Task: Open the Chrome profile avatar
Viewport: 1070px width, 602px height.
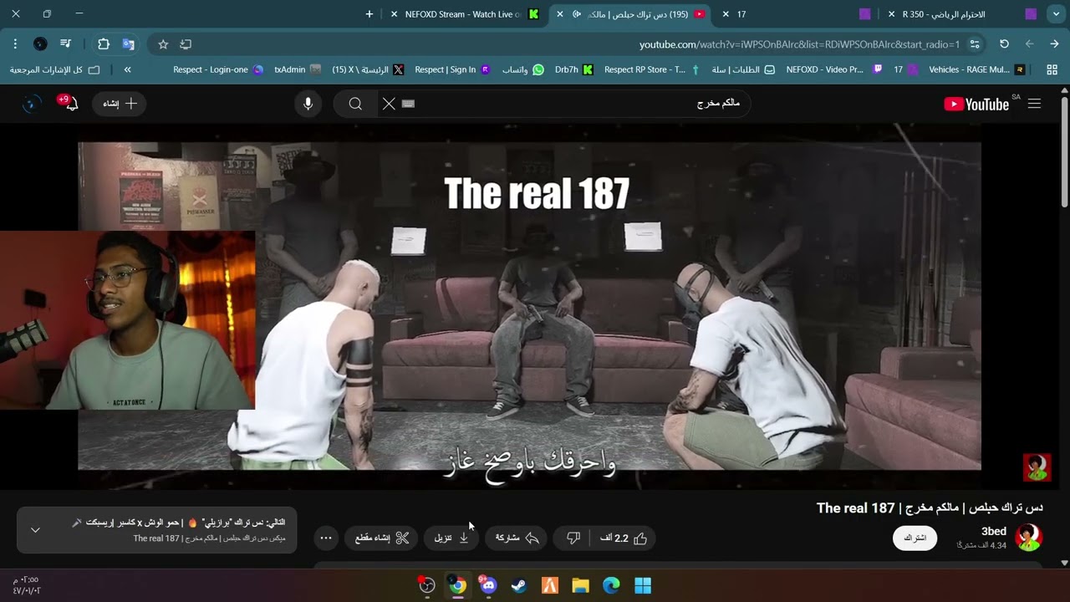Action: pos(40,44)
